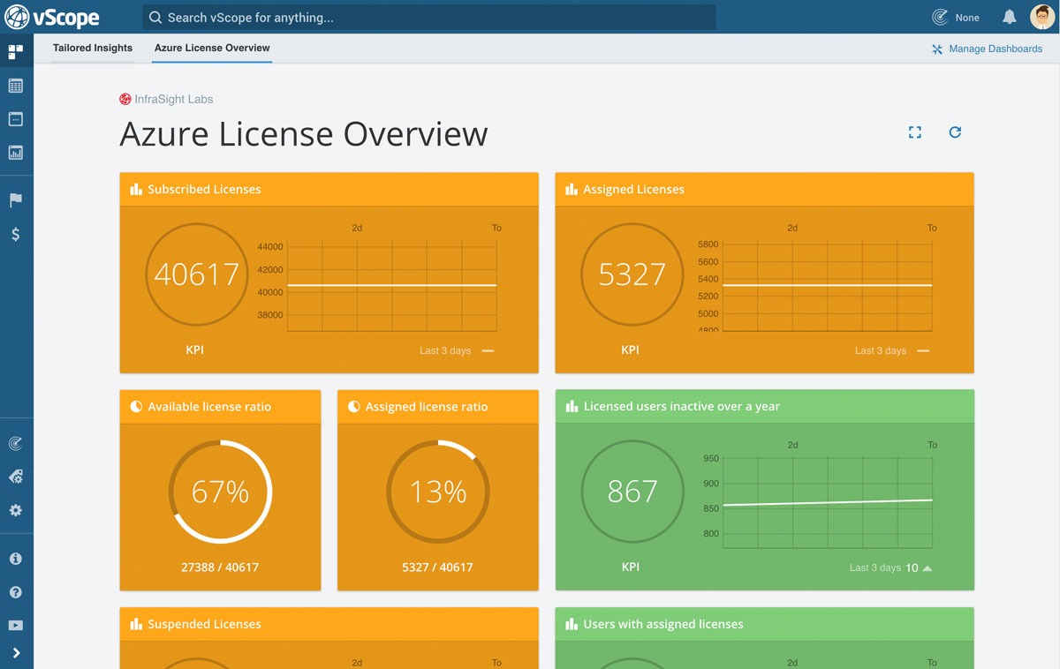The width and height of the screenshot is (1060, 669).
Task: Click the vScope globe logo
Action: (17, 17)
